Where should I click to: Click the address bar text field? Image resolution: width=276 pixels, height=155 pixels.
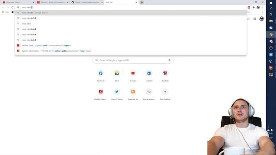[131, 7]
